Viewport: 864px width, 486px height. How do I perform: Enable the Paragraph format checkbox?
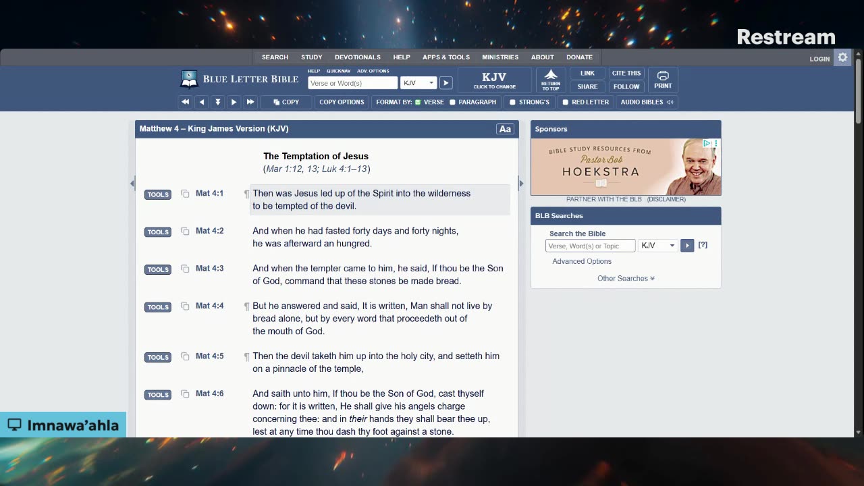pyautogui.click(x=453, y=103)
